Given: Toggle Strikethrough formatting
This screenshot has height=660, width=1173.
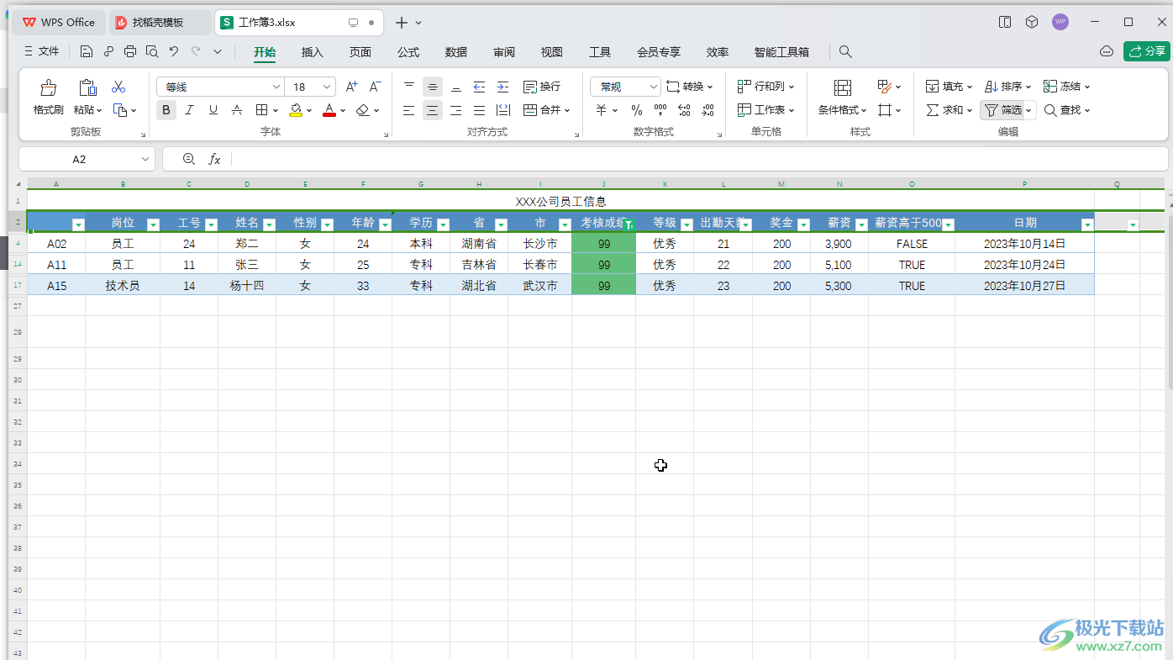Looking at the screenshot, I should pos(237,110).
